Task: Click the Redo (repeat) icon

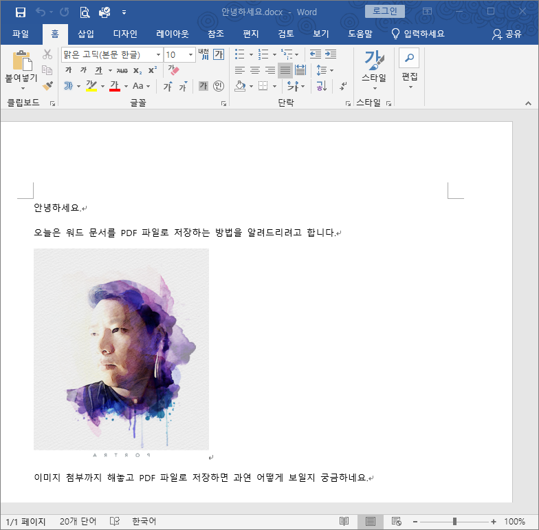Action: click(65, 12)
